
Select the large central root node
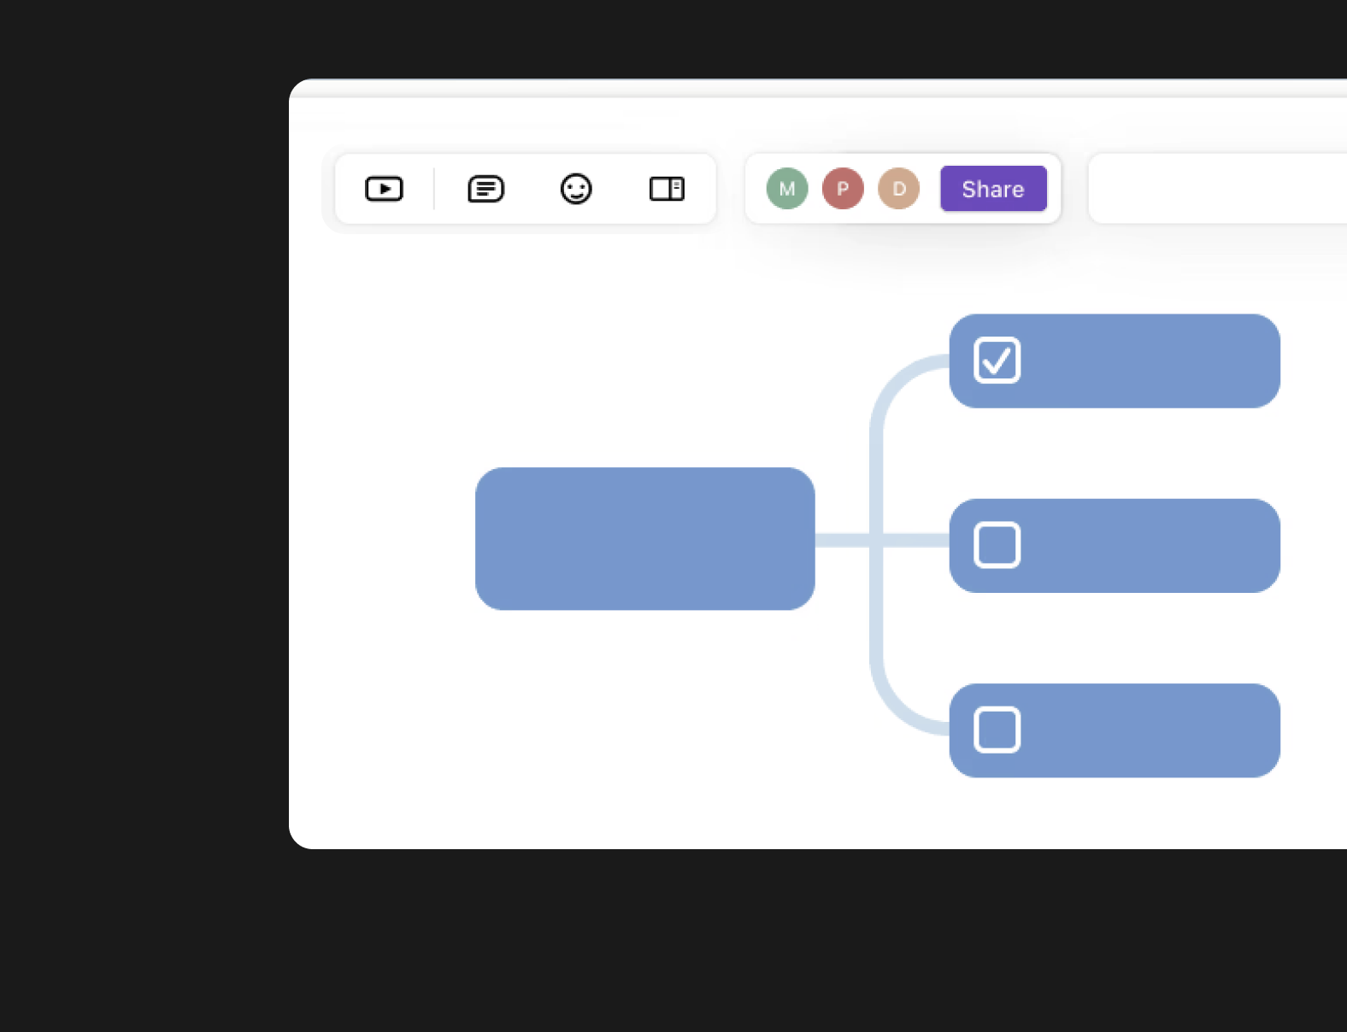644,538
